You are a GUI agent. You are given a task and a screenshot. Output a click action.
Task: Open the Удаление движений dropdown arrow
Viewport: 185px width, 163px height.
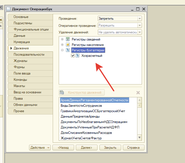pos(140,32)
